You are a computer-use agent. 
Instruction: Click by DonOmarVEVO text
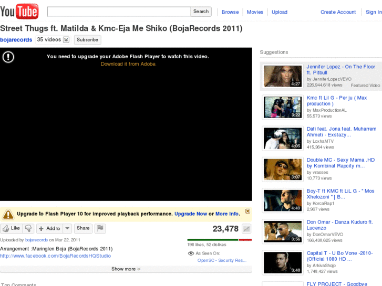pyautogui.click(x=325, y=235)
